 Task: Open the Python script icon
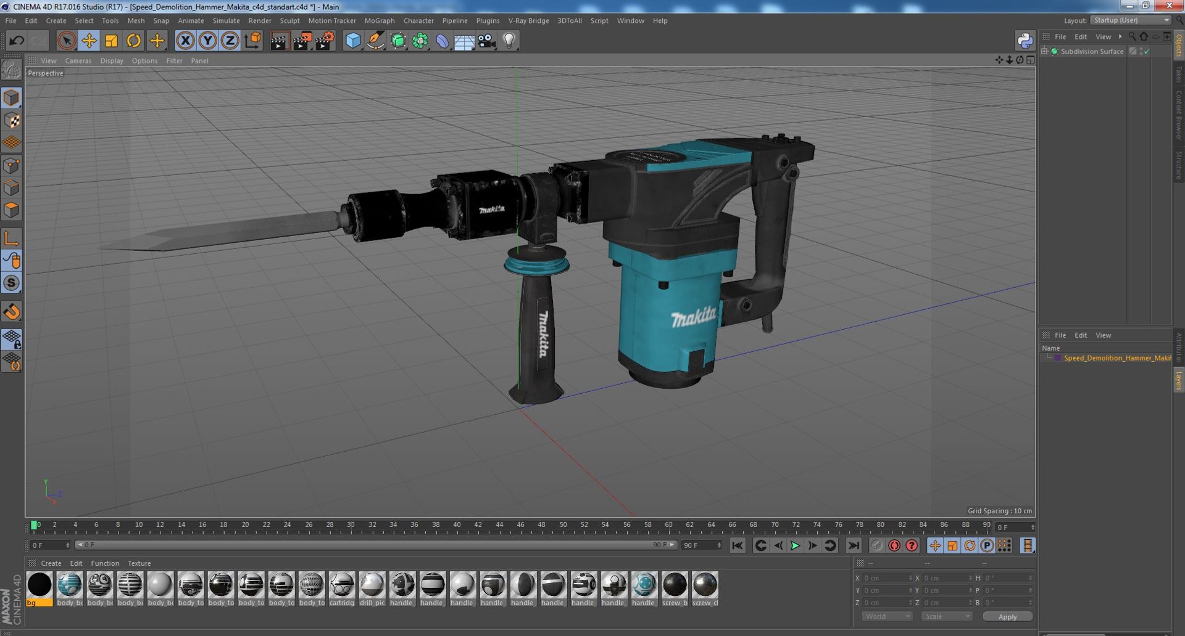[x=1025, y=41]
